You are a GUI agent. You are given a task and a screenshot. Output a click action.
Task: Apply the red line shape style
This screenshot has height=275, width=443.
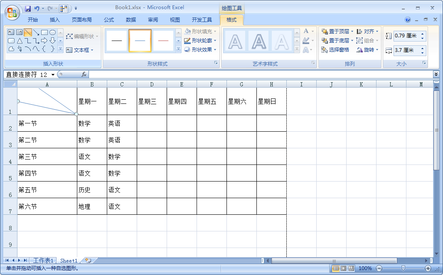click(163, 41)
